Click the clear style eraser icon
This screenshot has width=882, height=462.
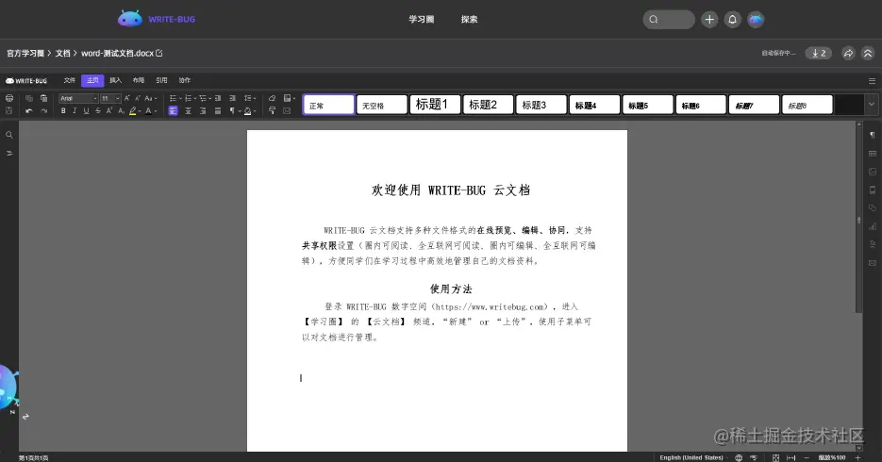pyautogui.click(x=272, y=98)
